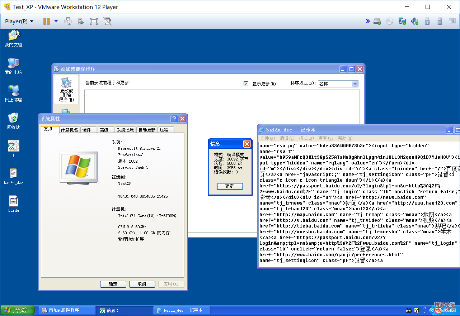Open the 查看 menu in Notepad

point(325,138)
